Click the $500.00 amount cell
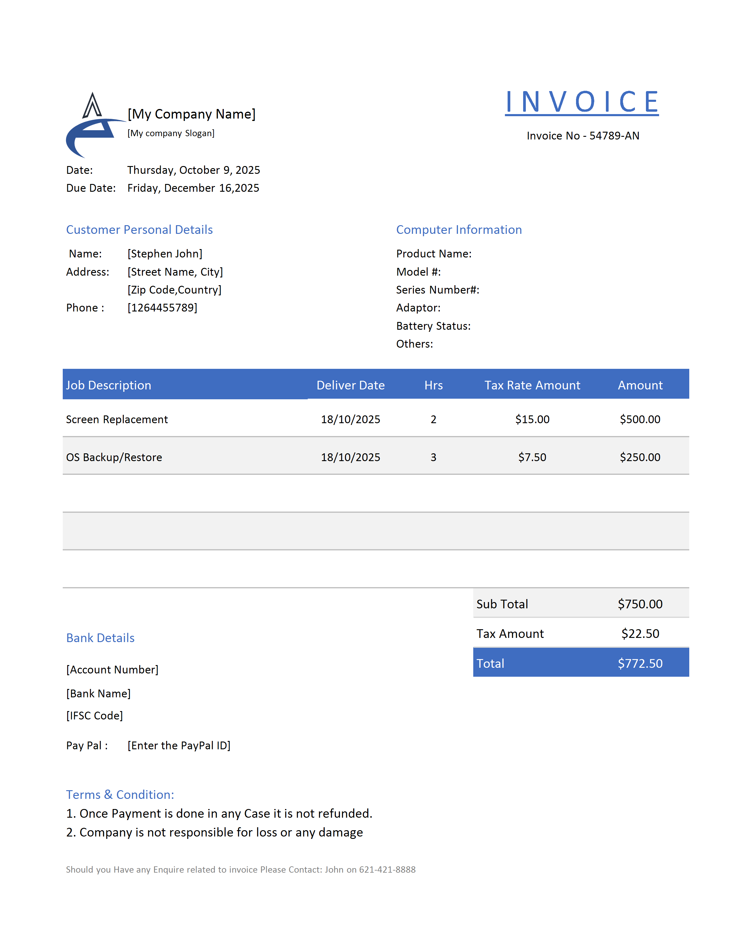The width and height of the screenshot is (752, 944). [x=640, y=420]
